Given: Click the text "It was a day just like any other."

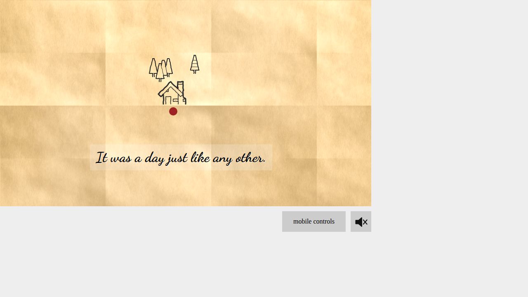Looking at the screenshot, I should click(x=181, y=158).
